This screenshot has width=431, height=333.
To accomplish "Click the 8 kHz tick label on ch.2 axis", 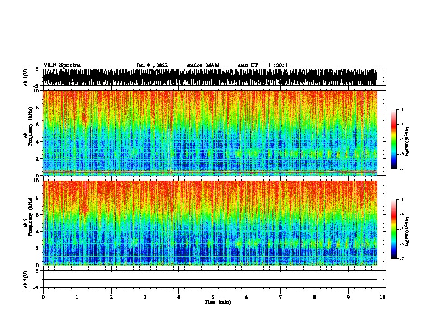I will click(x=38, y=198).
